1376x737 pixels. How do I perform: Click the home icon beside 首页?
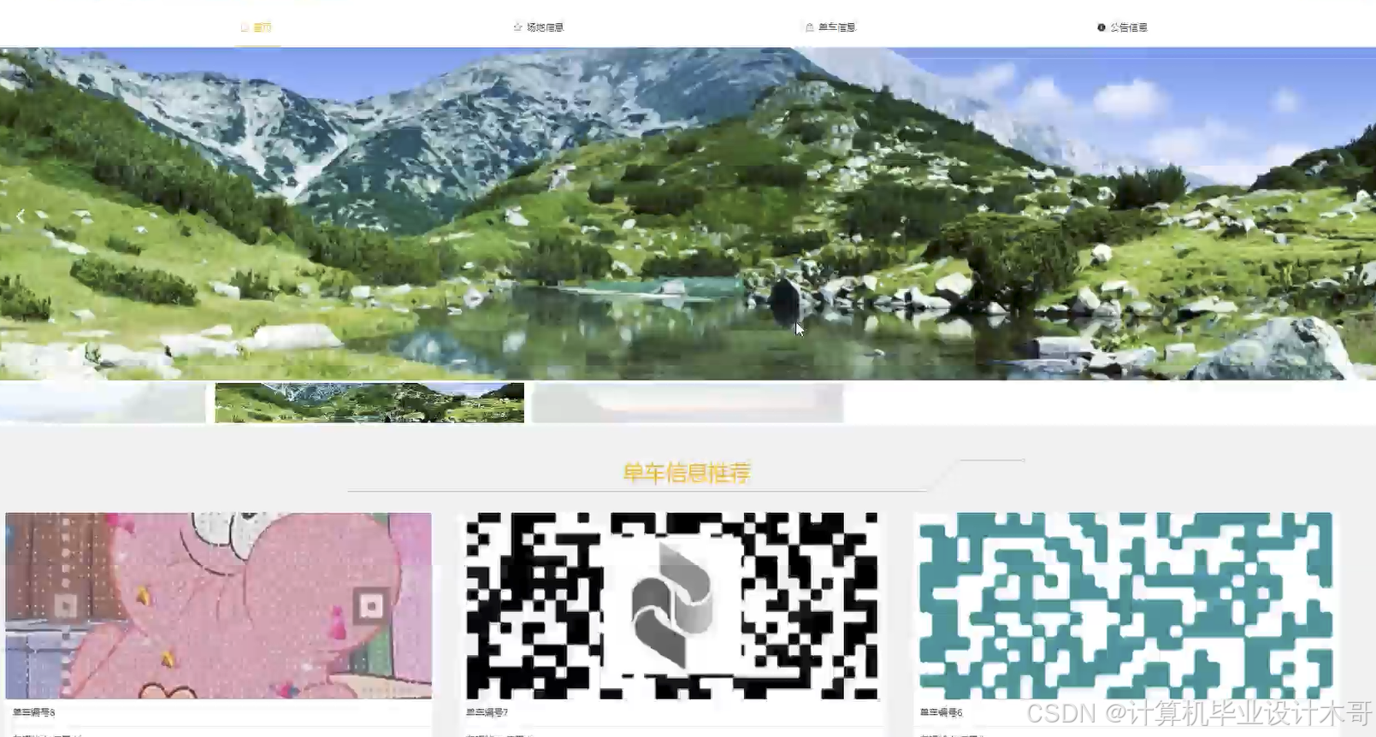(245, 27)
